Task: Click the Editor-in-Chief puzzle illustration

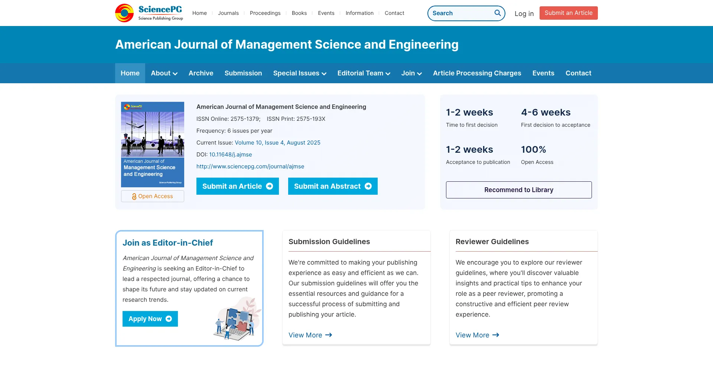Action: coord(238,319)
